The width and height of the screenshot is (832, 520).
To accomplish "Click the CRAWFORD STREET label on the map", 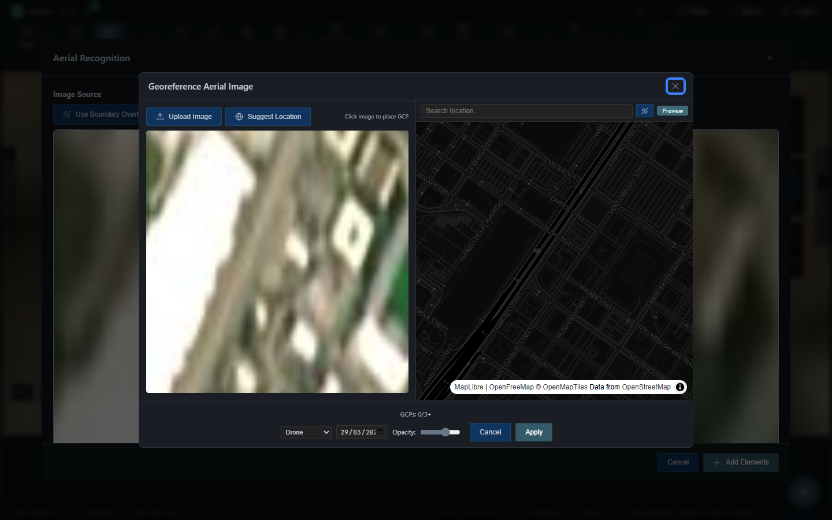I will [485, 149].
